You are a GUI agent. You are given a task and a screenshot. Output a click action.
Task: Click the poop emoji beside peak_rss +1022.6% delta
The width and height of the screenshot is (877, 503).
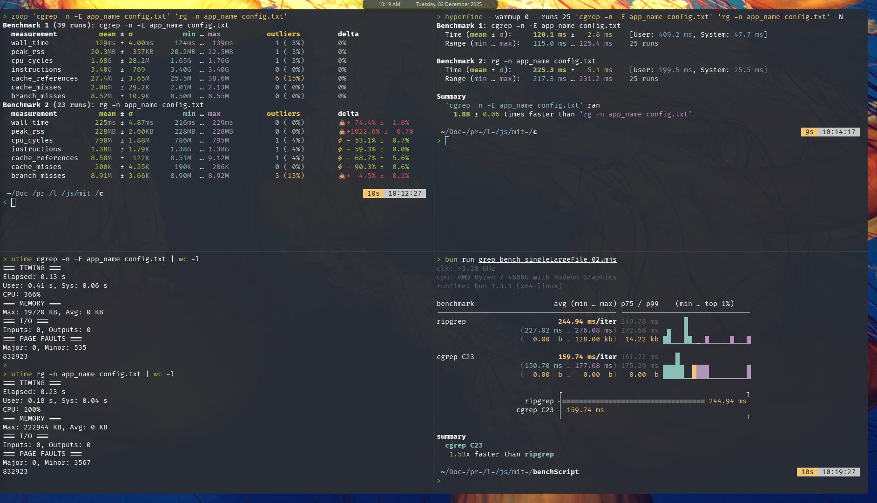342,132
